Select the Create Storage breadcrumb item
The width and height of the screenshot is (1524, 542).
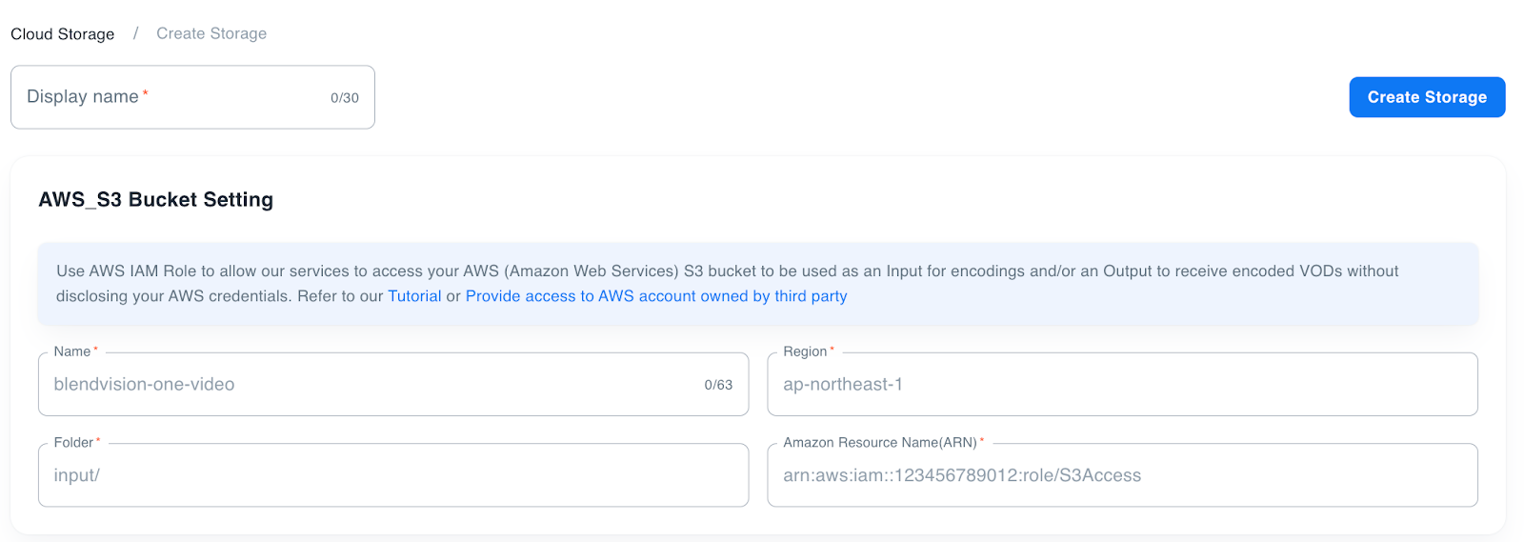211,34
